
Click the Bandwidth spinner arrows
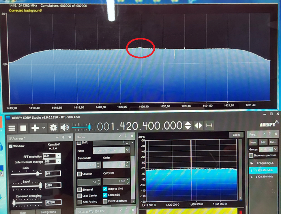[98, 165]
